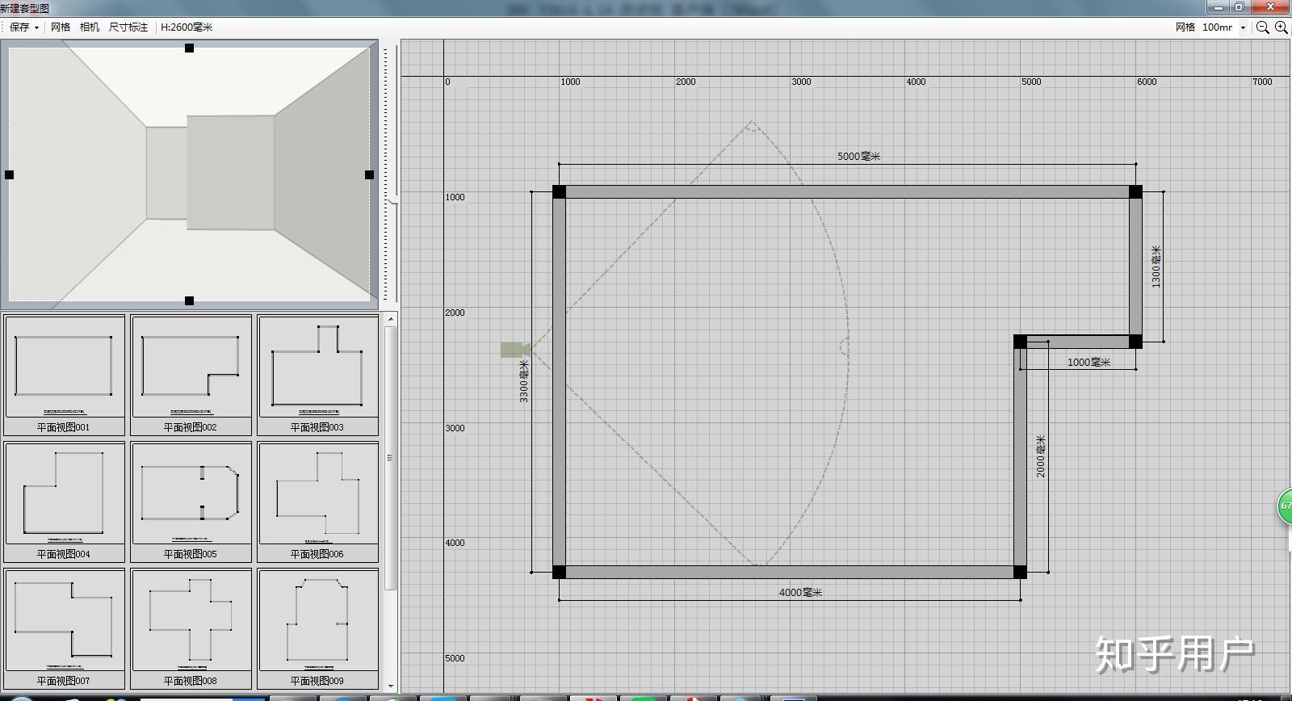Minimize the 新建套型图 window
This screenshot has height=701, width=1292.
coord(1219,7)
